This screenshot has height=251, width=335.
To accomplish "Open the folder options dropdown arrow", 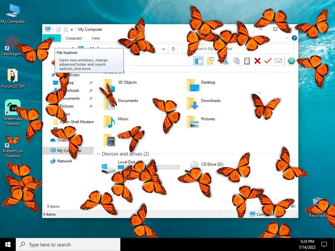I will [x=218, y=61].
